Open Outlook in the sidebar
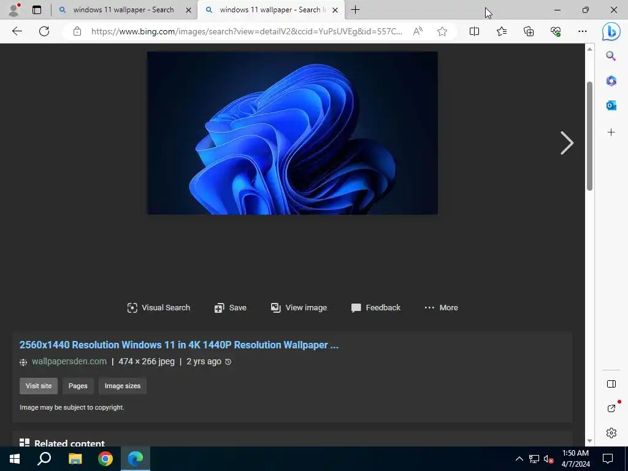This screenshot has width=628, height=471. pyautogui.click(x=611, y=105)
